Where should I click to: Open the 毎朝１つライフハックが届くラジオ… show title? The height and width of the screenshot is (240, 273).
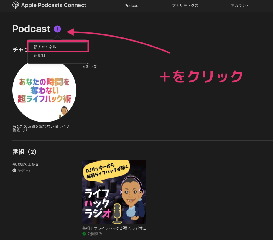click(x=114, y=228)
